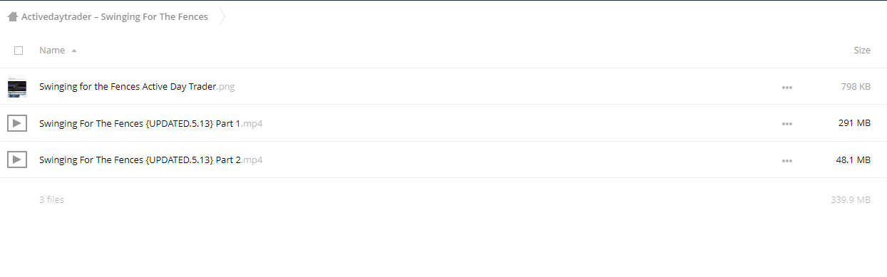Open Activedaytrader – Swinging For The Fences breadcrumb
The height and width of the screenshot is (277, 887).
(115, 16)
